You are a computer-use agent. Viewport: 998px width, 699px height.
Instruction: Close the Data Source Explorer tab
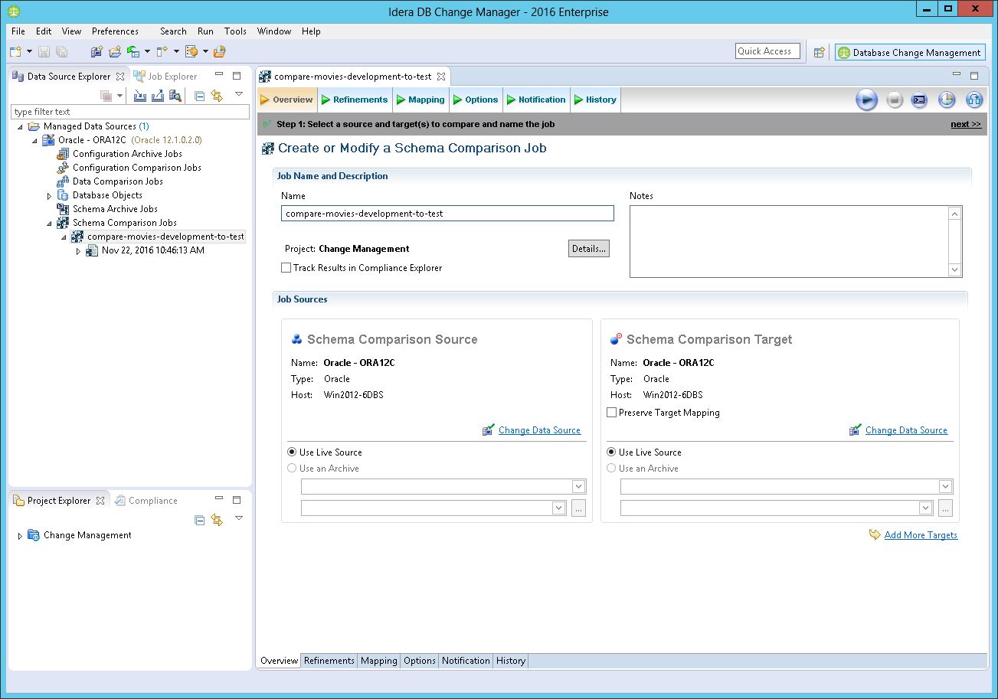click(120, 77)
